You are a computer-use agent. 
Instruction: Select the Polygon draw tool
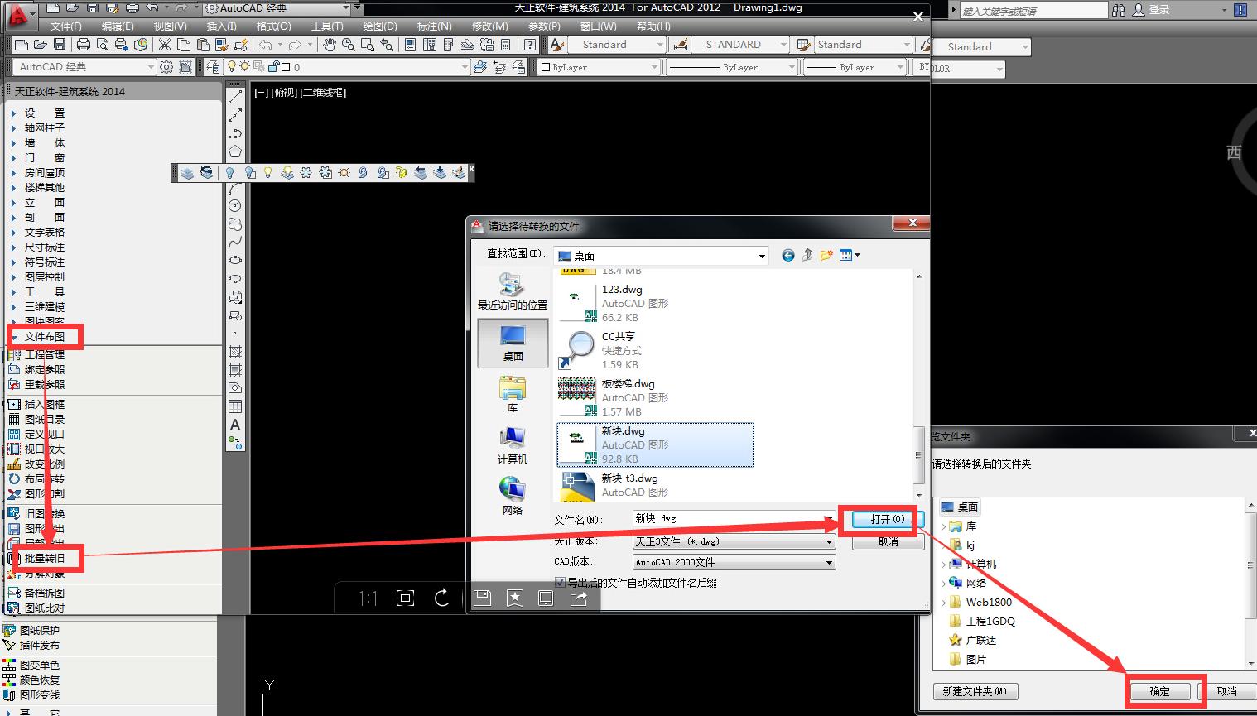click(x=235, y=151)
